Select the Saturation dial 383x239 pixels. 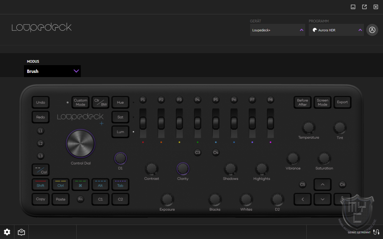(324, 158)
